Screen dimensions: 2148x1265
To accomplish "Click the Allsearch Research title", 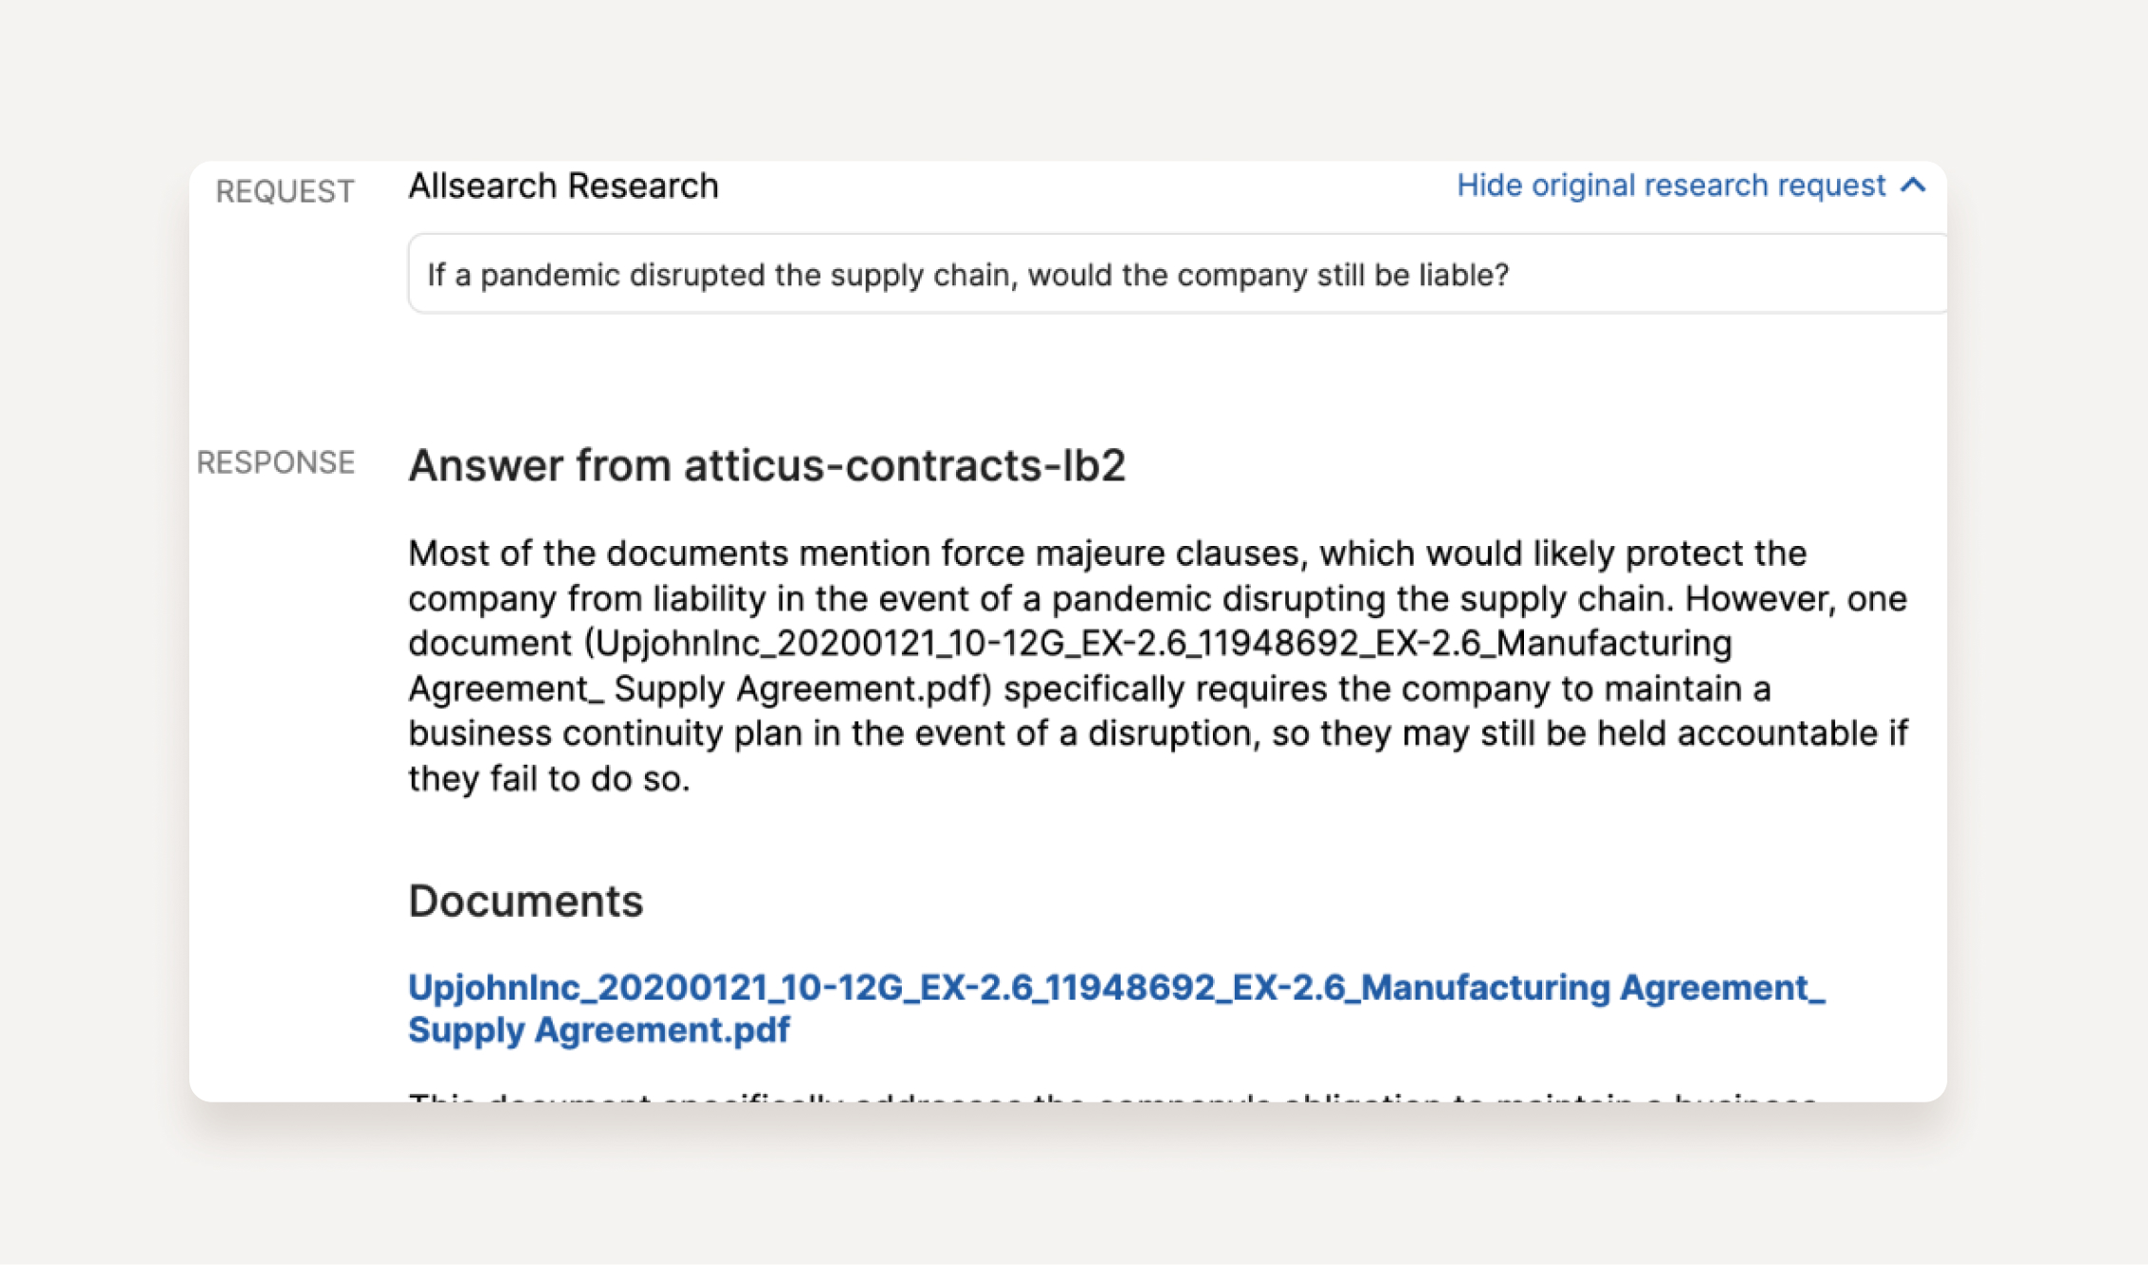I will coord(563,186).
